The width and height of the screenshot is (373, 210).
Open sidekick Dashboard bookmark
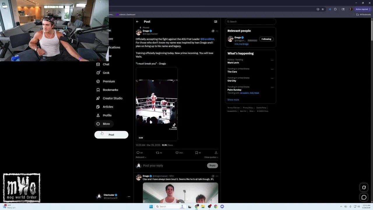pyautogui.click(x=126, y=15)
